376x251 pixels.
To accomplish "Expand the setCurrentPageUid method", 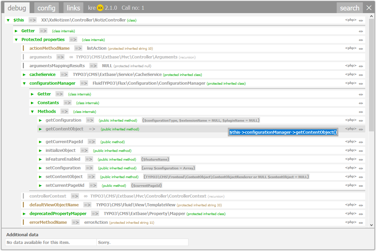I will click(41, 185).
